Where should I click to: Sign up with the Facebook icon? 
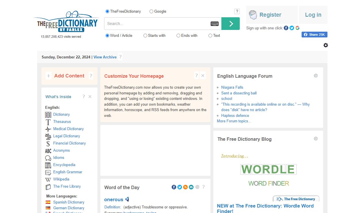pos(286,28)
